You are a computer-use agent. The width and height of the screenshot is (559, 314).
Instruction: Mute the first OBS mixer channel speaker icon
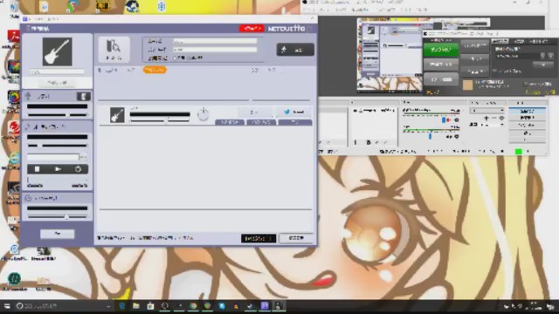(x=457, y=120)
